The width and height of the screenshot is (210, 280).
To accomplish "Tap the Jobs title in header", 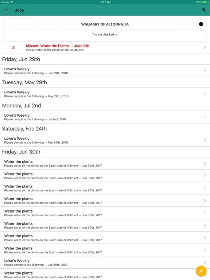I will pos(19,10).
